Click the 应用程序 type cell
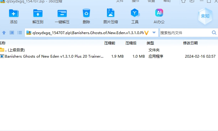Viewport: 218px width, 131px height. (x=156, y=56)
